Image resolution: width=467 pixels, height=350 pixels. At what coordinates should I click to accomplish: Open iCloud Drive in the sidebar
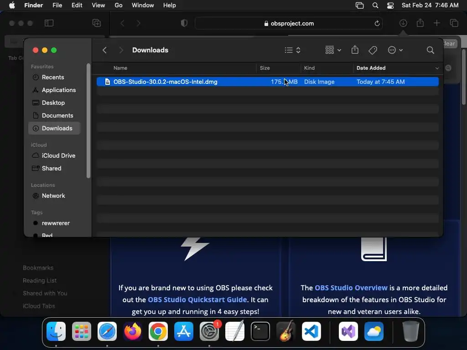[x=54, y=156]
